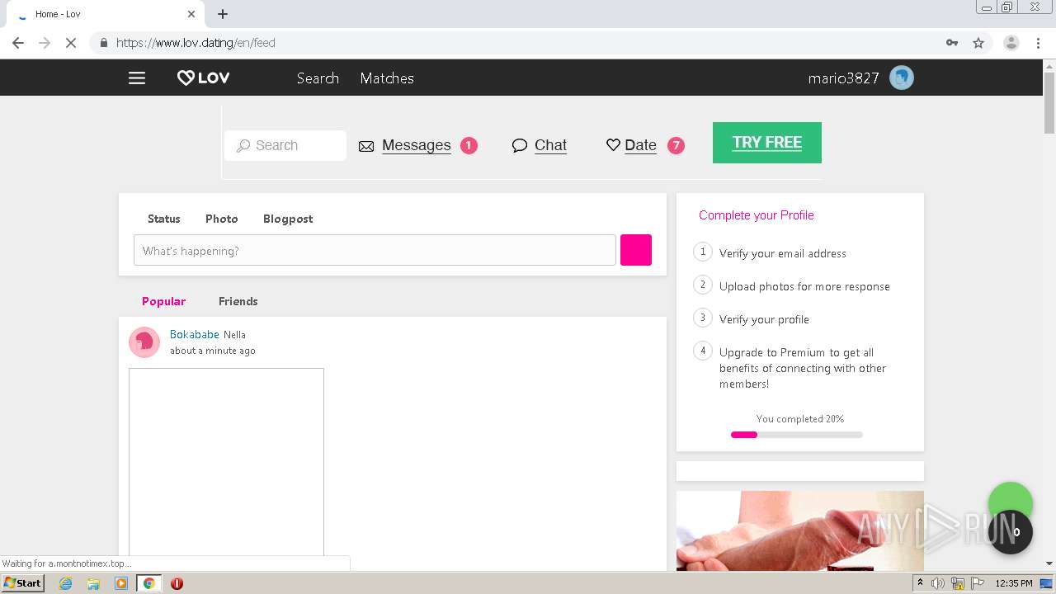This screenshot has width=1056, height=594.
Task: Click the Date notification badge showing 7
Action: [x=676, y=145]
